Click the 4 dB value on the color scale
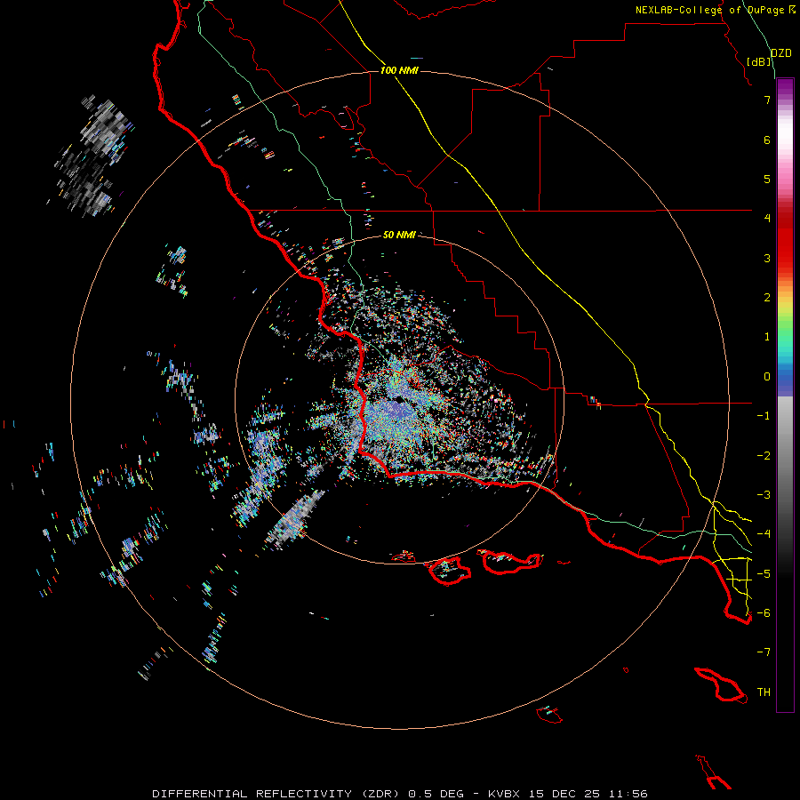This screenshot has width=800, height=800. pos(767,219)
